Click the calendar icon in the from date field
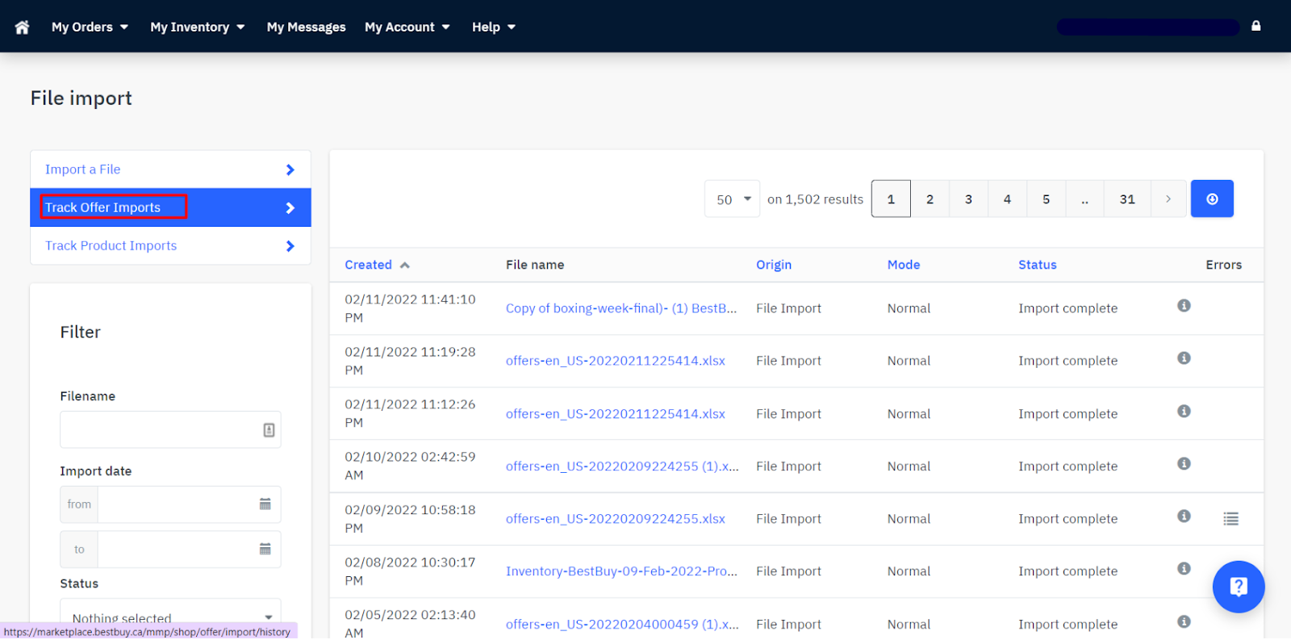1291x644 pixels. point(265,504)
